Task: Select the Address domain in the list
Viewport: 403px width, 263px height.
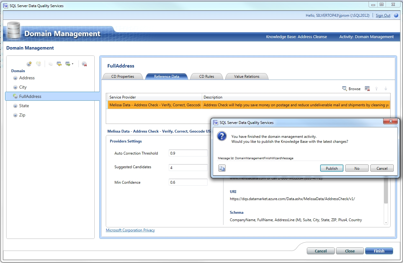Action: tap(27, 78)
